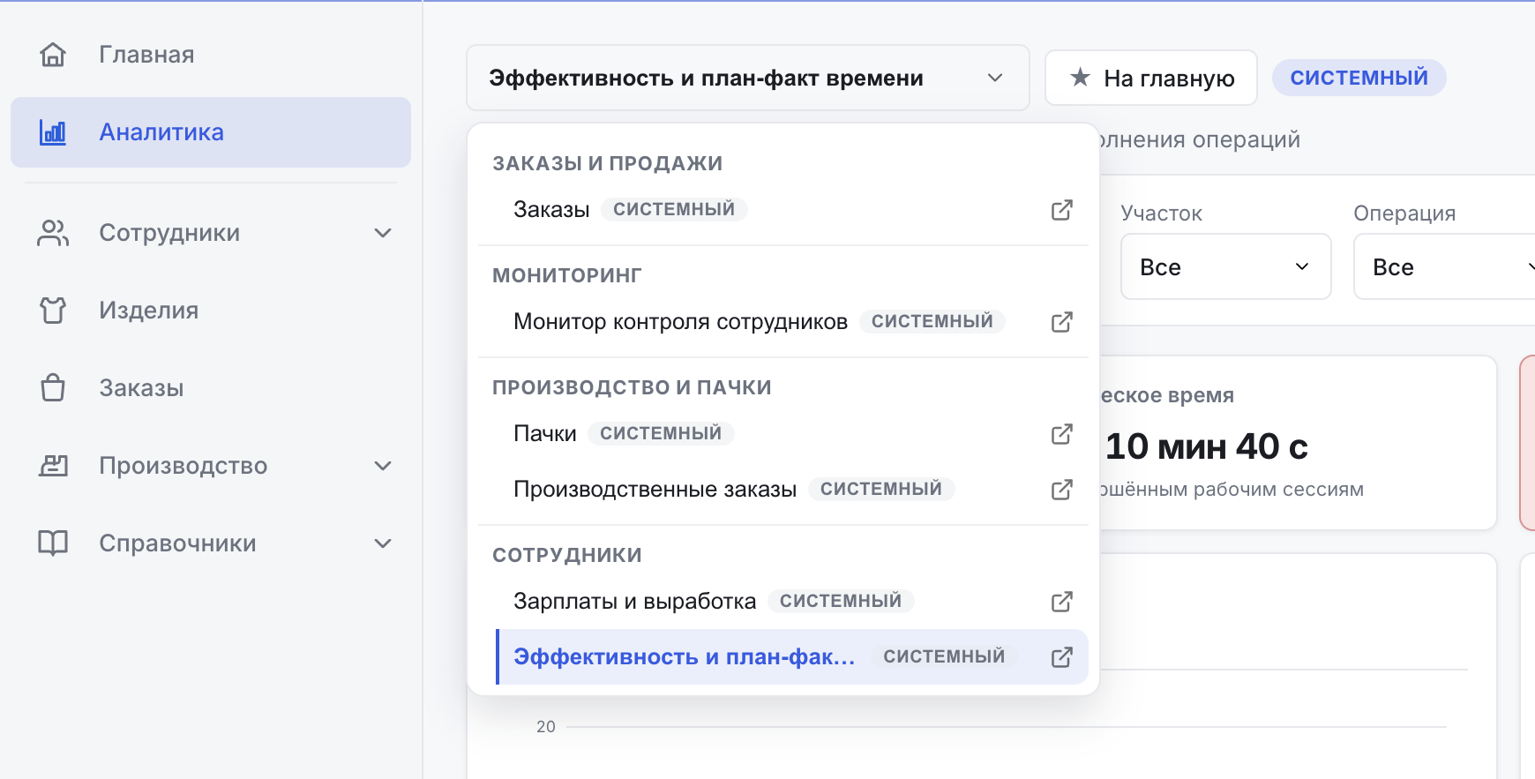Open Эффективность и план-факт external link icon
Screen dimensions: 1535x779
pos(1062,657)
